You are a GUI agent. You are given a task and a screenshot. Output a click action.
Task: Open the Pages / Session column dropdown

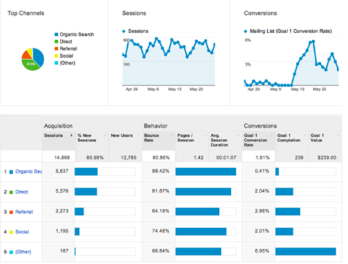point(205,135)
